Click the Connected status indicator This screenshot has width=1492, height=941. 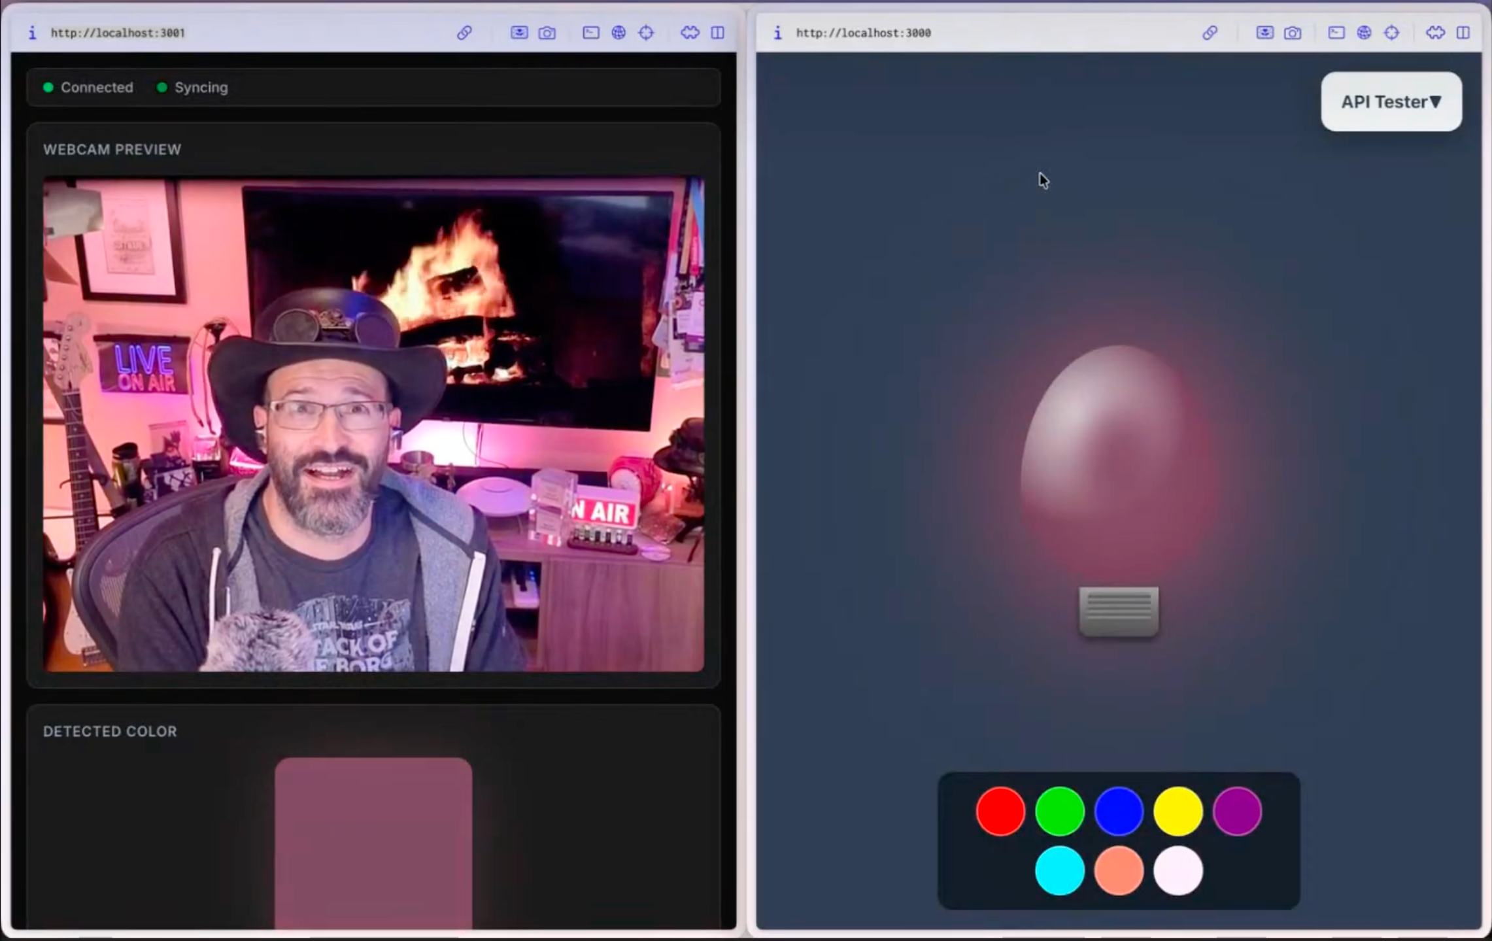[x=88, y=88]
